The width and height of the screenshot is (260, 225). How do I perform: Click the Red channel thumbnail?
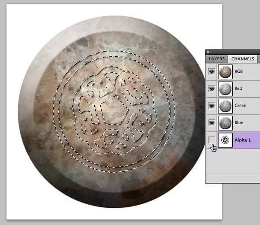coord(225,89)
